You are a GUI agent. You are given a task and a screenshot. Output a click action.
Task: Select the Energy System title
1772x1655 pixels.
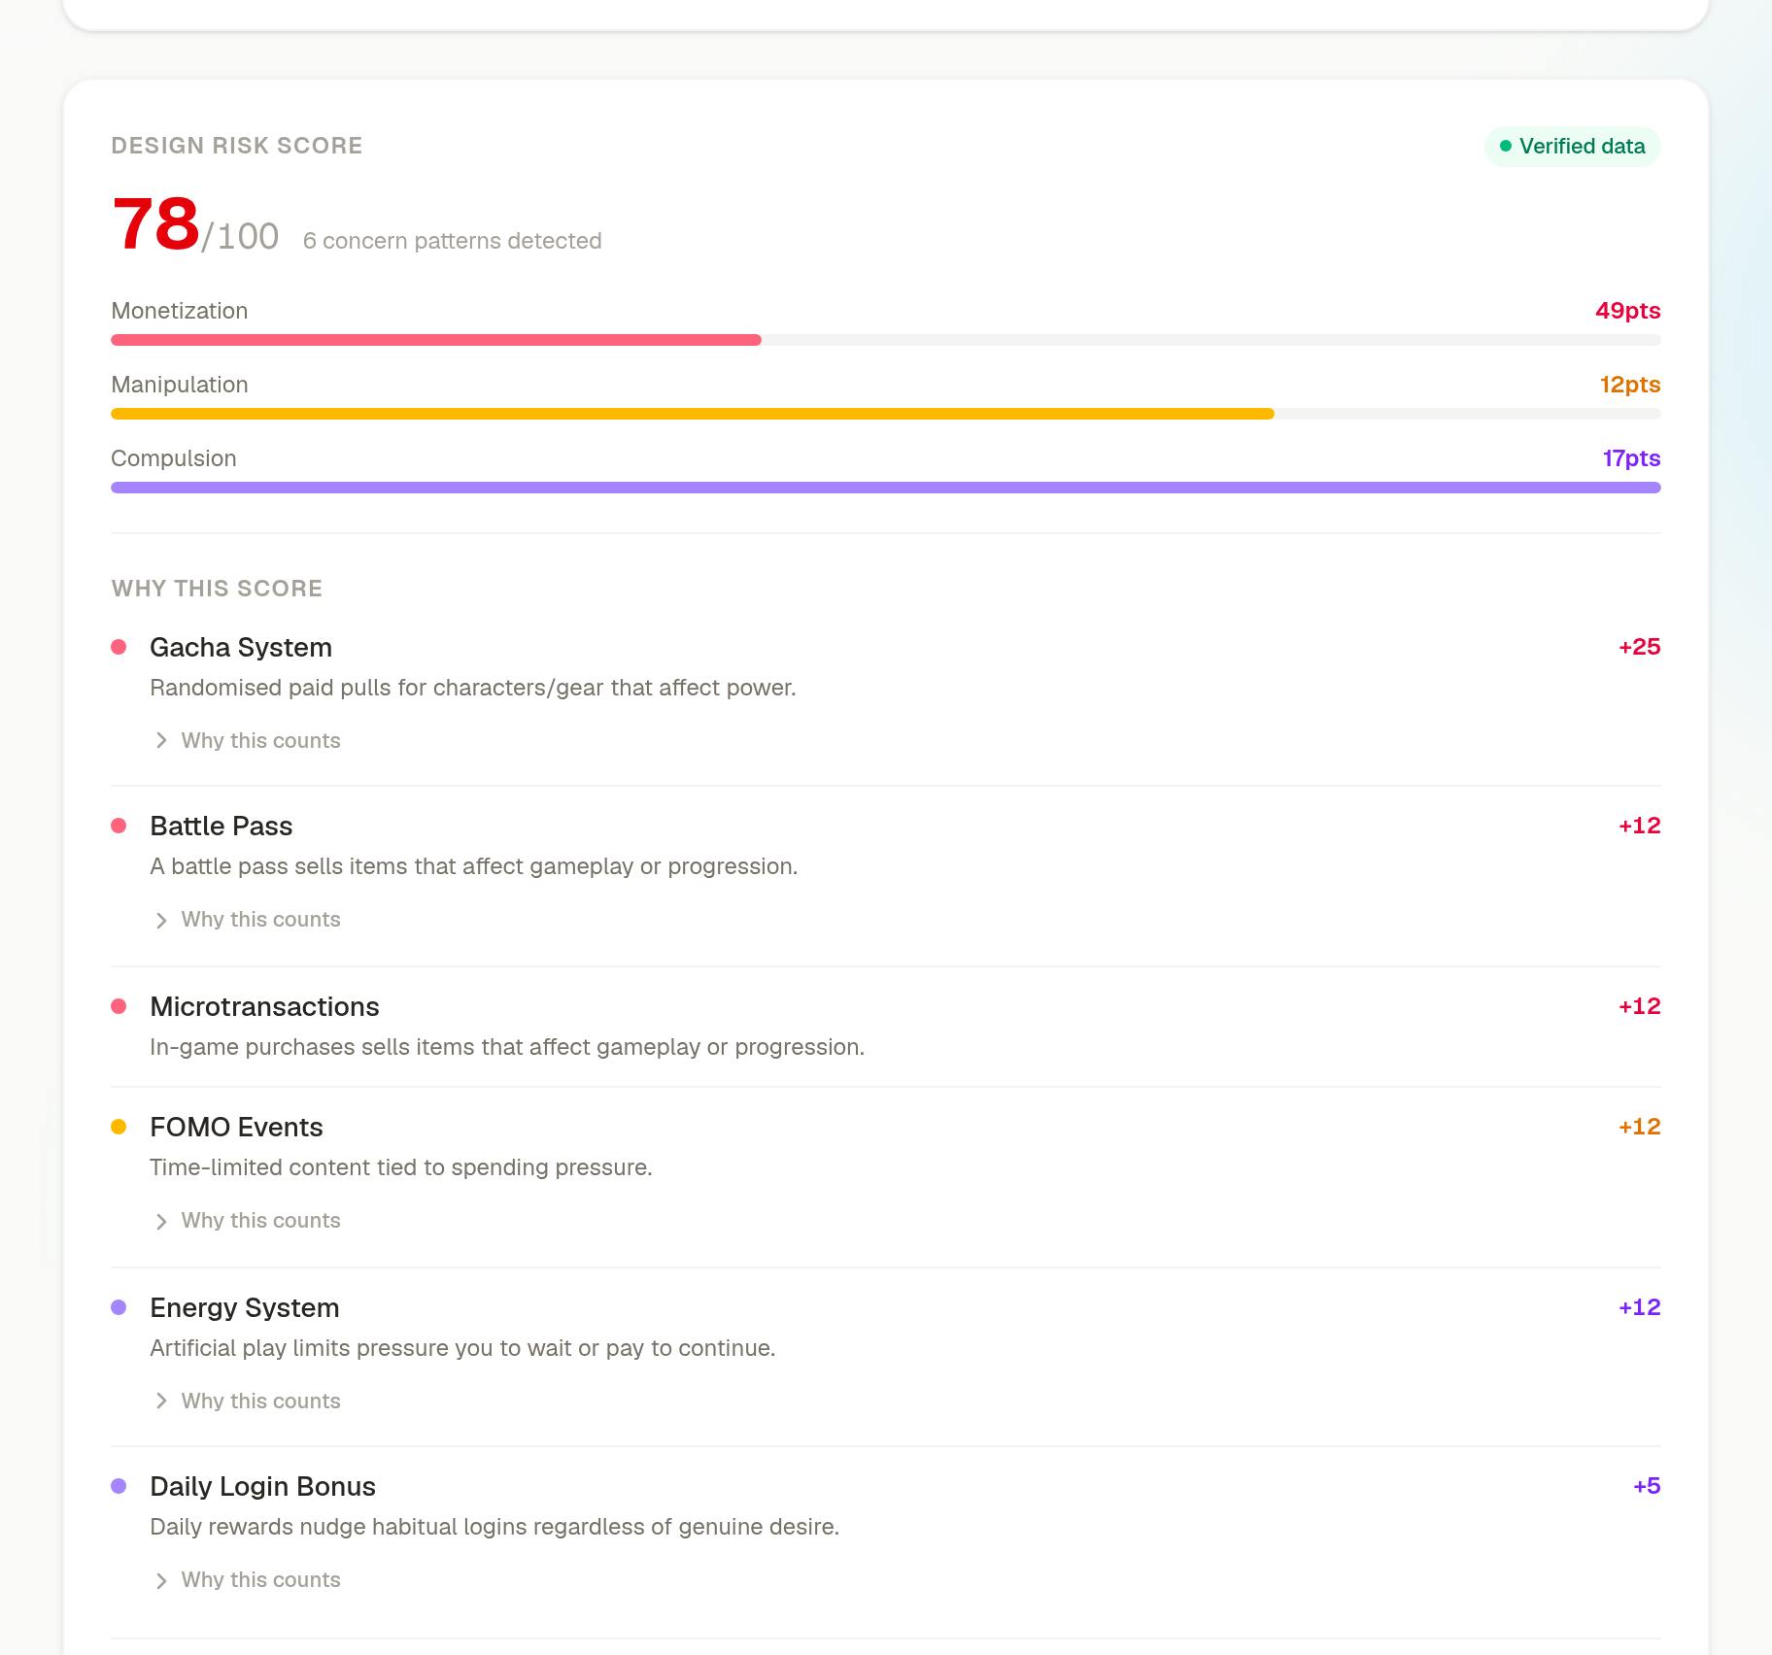pos(245,1308)
